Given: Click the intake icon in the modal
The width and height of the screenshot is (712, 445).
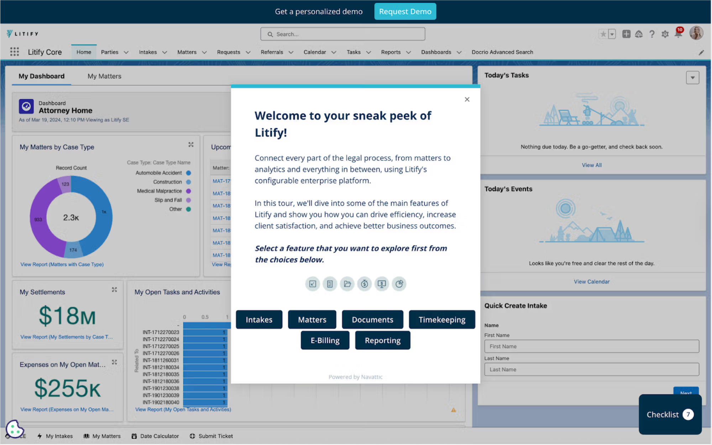Looking at the screenshot, I should [x=312, y=284].
